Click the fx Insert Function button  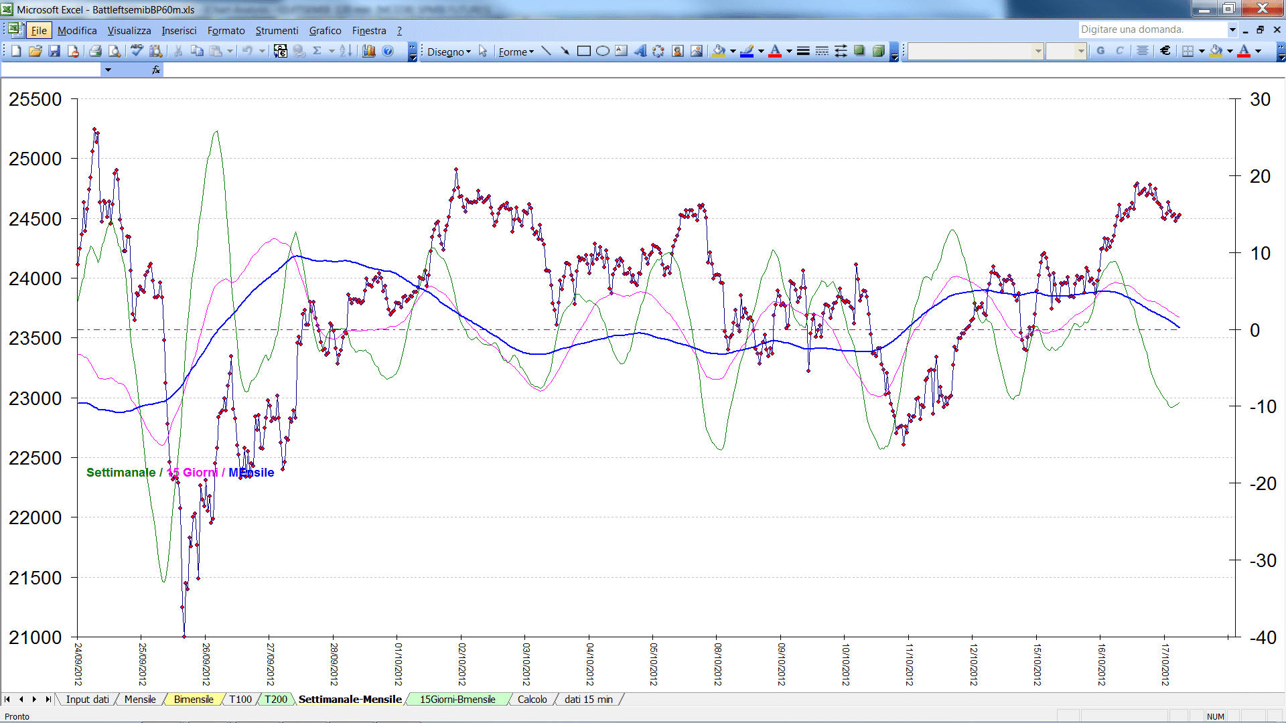point(156,70)
